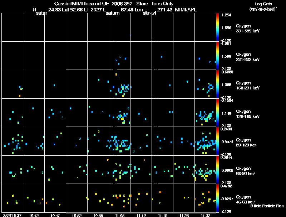The image size is (286, 217).
Task: Click the 11:19 time axis label
Action: coord(163,215)
